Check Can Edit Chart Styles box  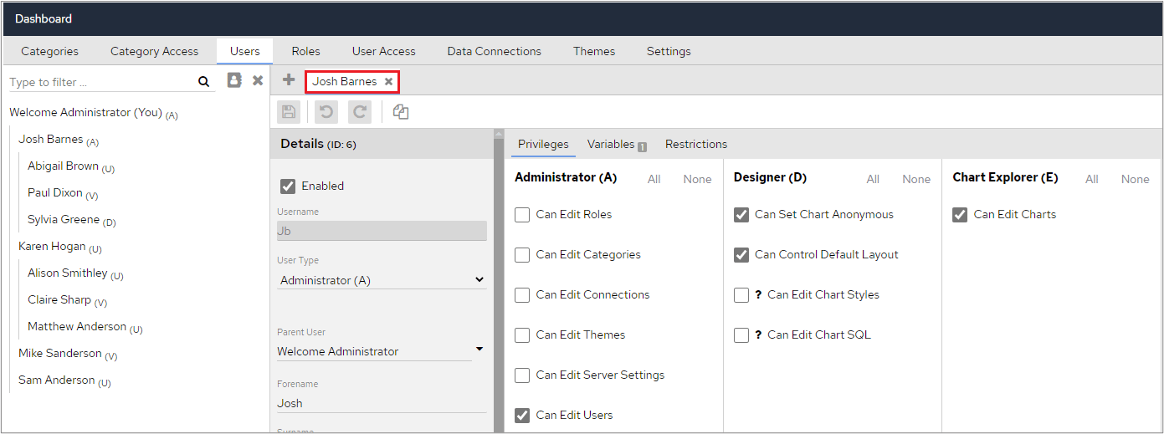point(741,295)
